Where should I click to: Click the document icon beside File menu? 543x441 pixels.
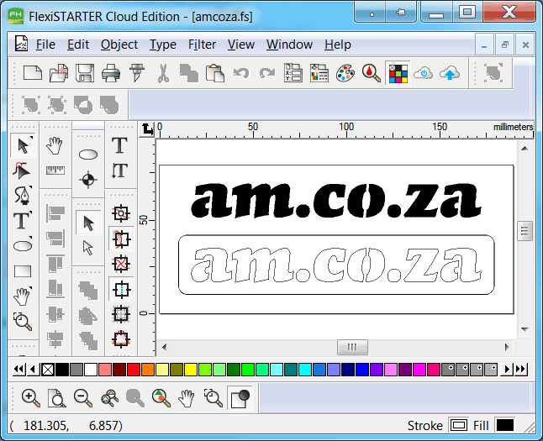21,44
